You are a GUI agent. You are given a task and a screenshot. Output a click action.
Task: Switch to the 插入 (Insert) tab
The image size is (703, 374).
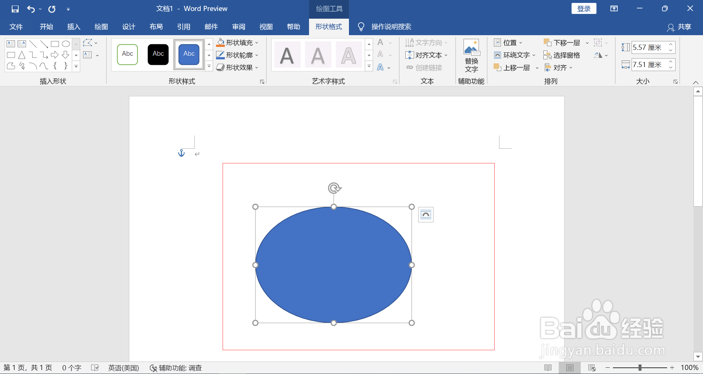74,27
